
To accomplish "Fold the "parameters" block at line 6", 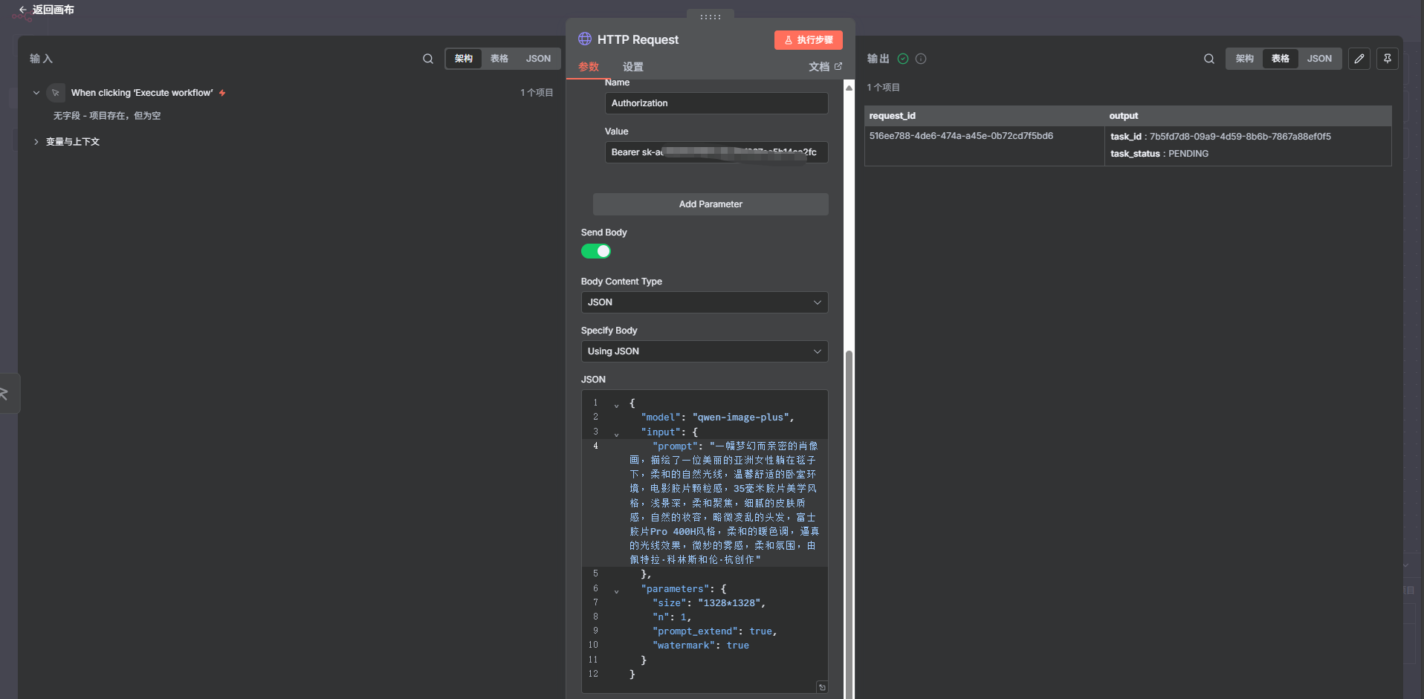I will coord(616,591).
